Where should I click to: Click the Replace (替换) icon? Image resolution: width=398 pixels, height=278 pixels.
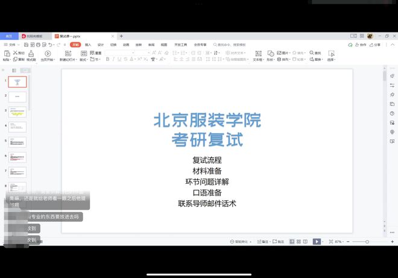tap(312, 59)
